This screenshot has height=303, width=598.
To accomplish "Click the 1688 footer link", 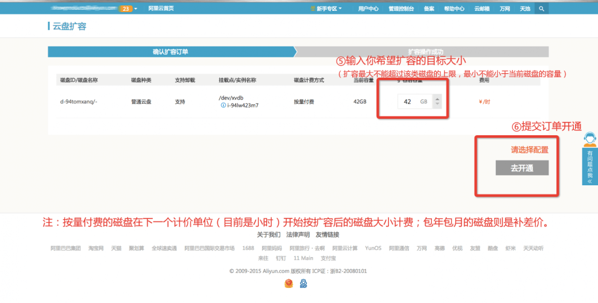I will point(248,249).
